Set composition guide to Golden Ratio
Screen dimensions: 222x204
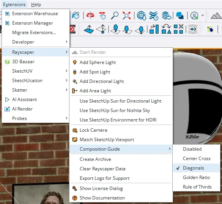pyautogui.click(x=196, y=178)
